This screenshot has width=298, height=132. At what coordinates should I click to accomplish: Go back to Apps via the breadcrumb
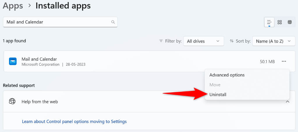(x=13, y=6)
